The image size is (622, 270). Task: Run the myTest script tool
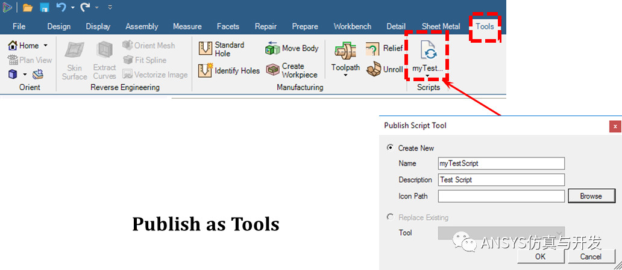[x=428, y=56]
